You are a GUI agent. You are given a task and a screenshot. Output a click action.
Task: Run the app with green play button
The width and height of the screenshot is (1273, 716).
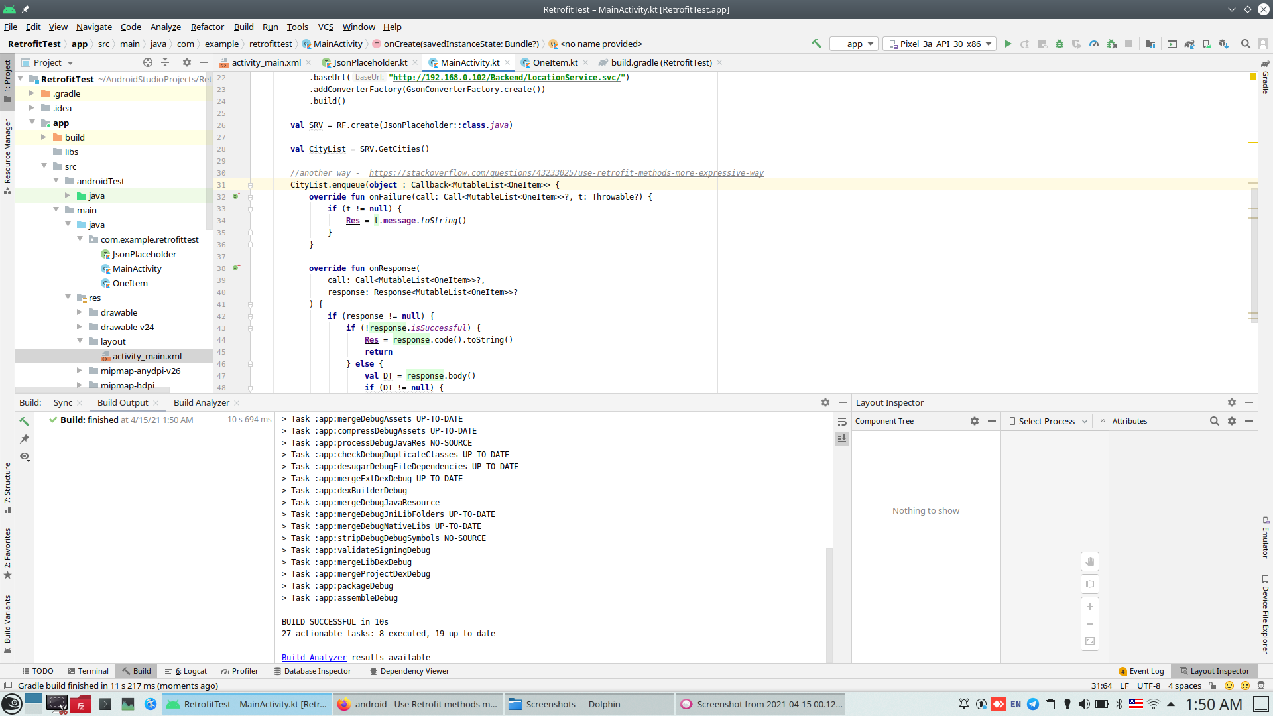(1008, 44)
